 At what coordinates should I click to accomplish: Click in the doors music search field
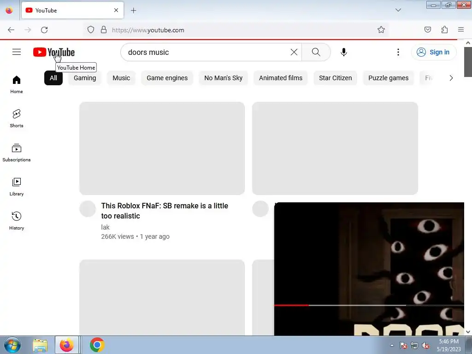208,52
